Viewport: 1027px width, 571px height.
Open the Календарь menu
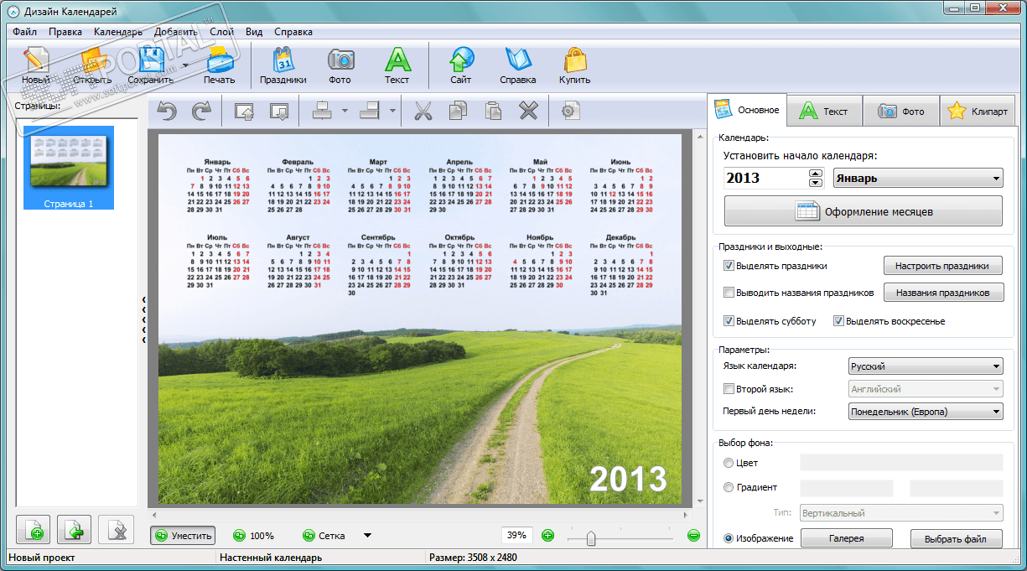tap(118, 32)
